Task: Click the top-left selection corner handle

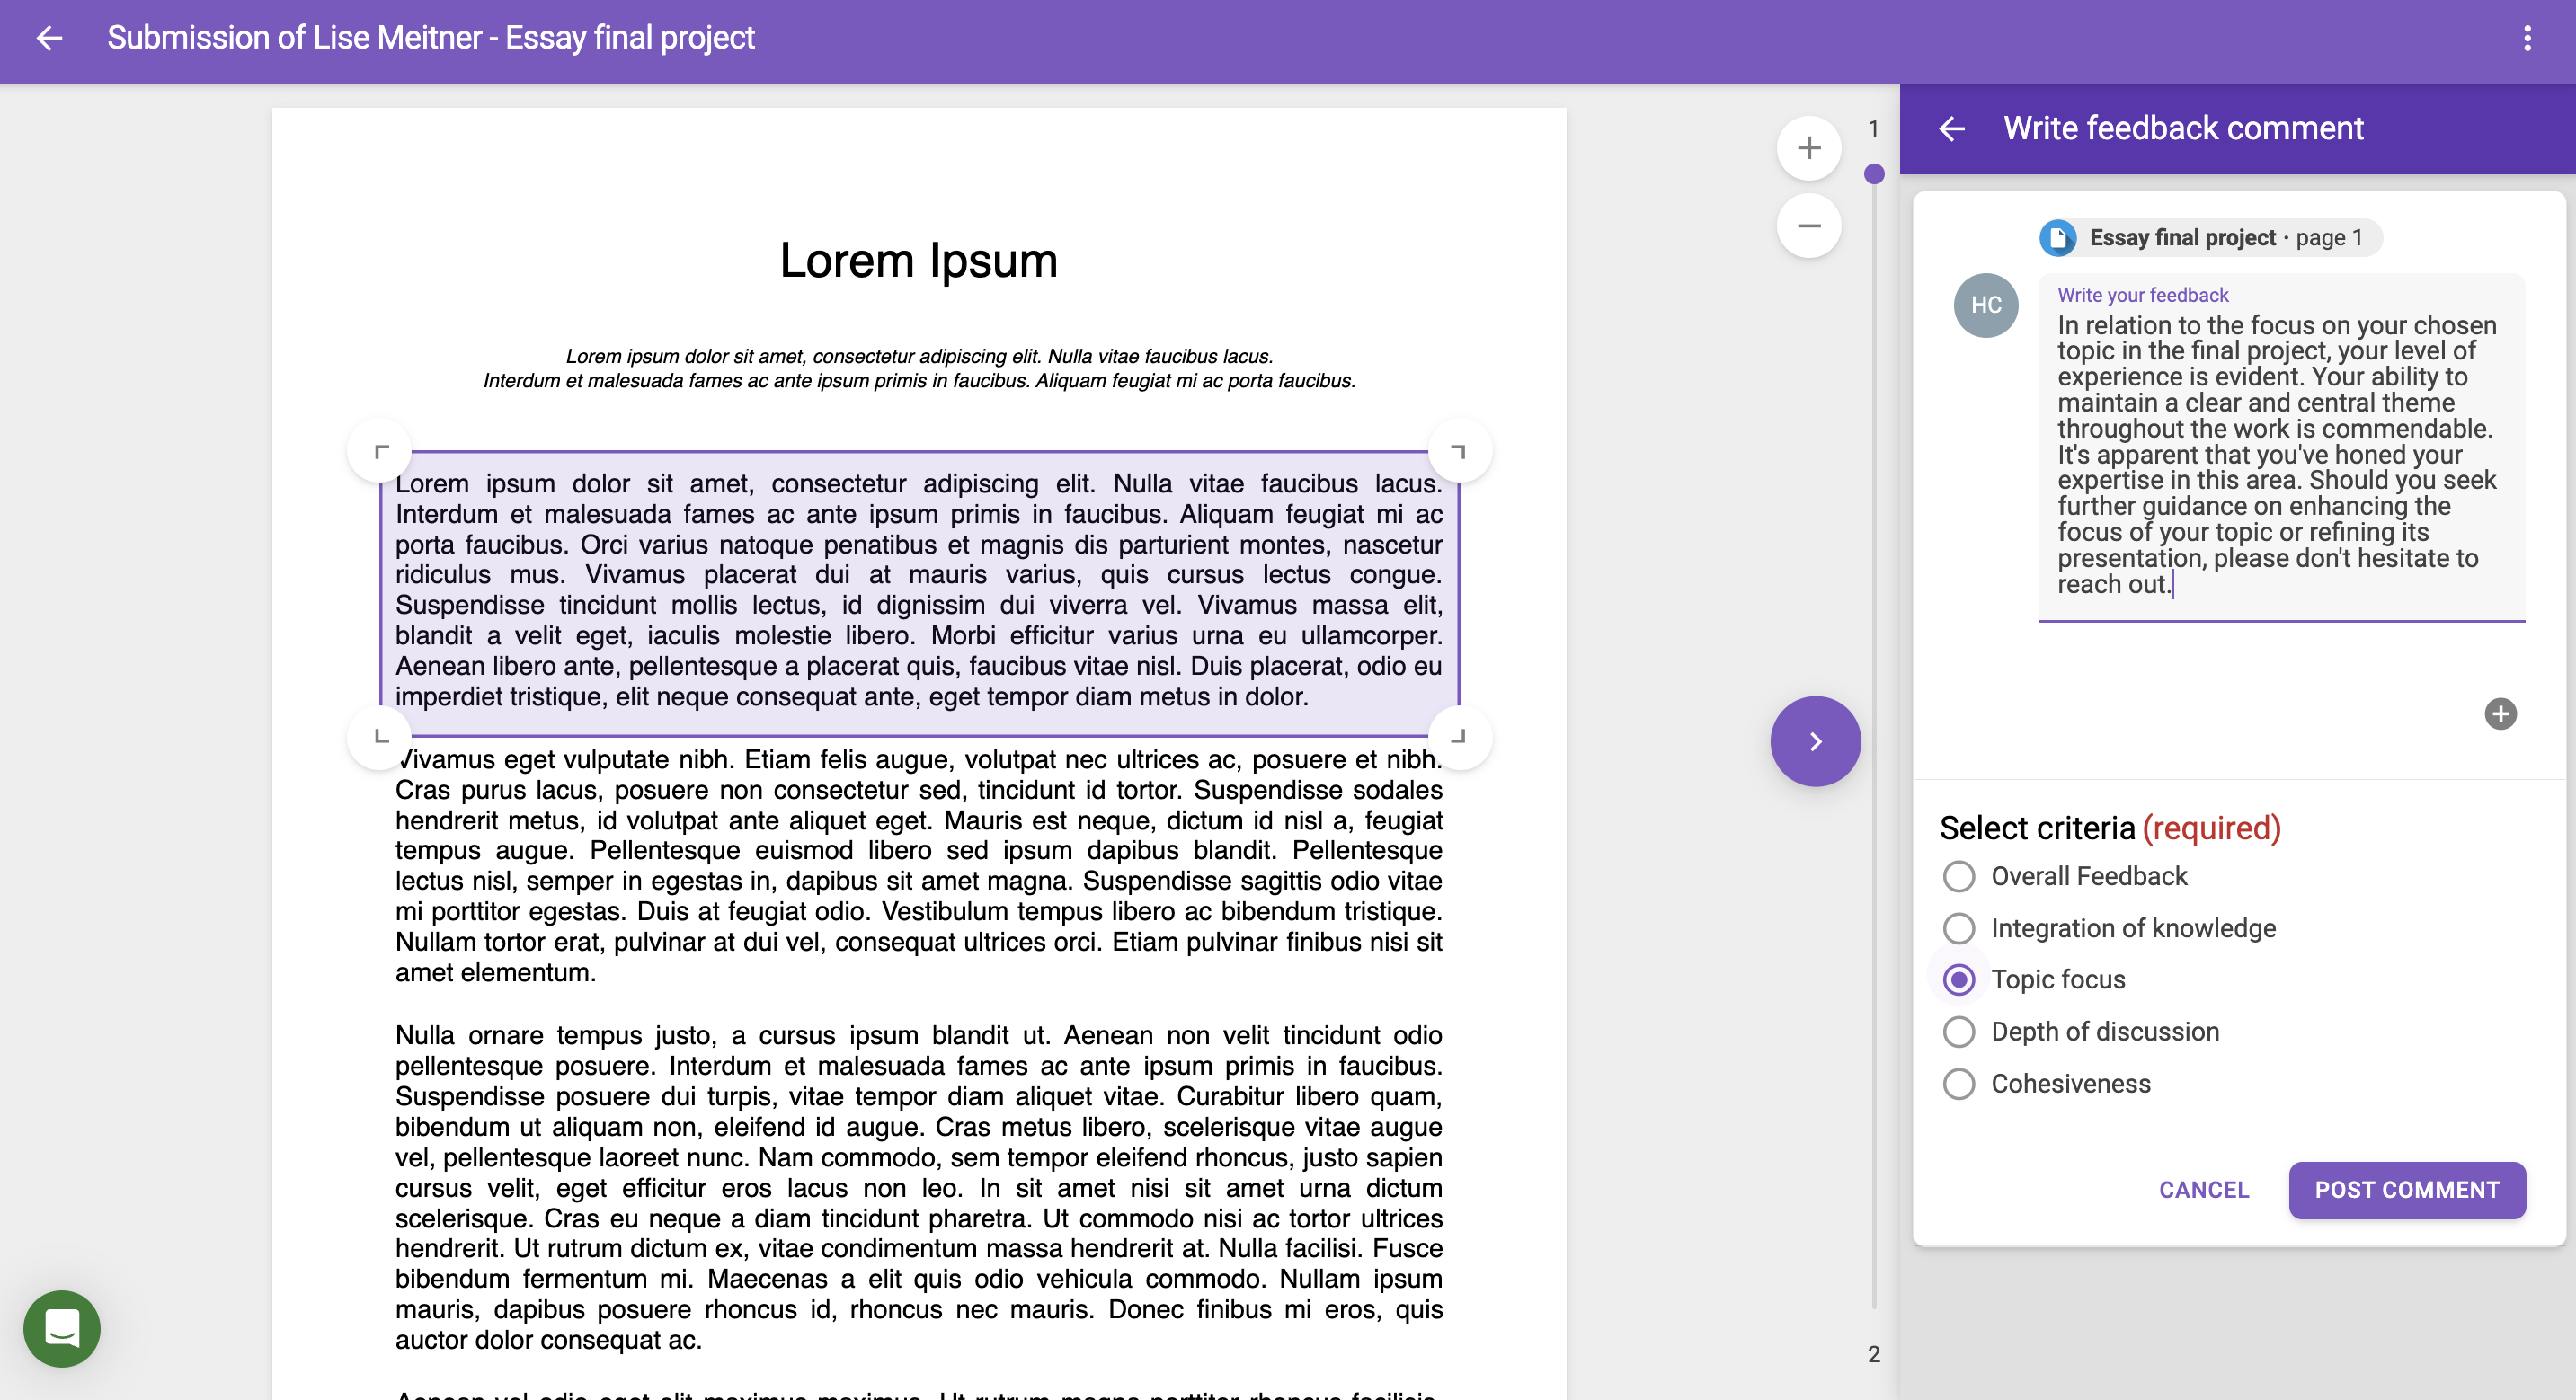Action: [380, 452]
